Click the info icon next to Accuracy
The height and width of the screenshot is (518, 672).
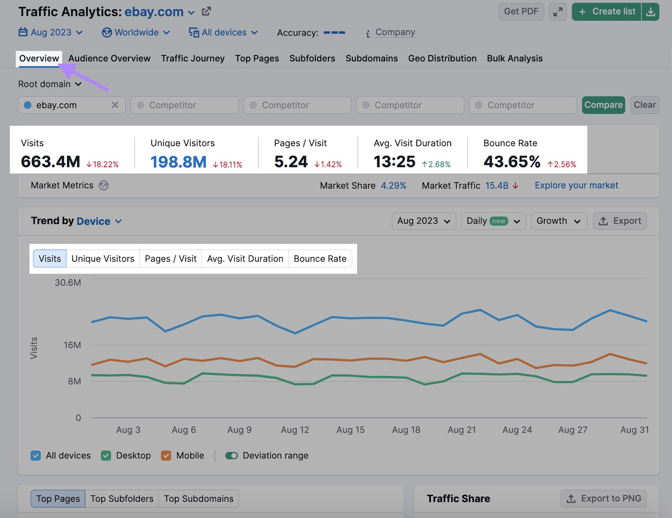tap(367, 32)
